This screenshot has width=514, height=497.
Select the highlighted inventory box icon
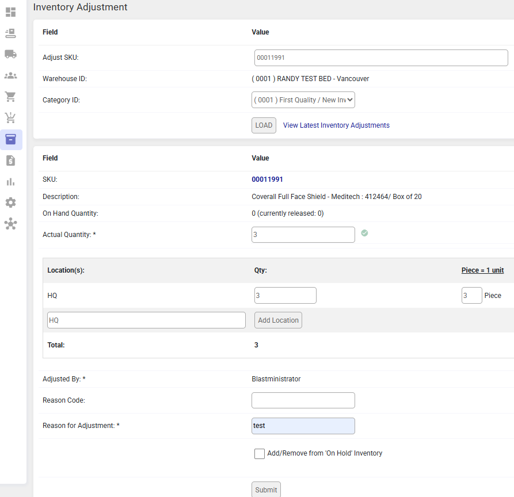[11, 139]
